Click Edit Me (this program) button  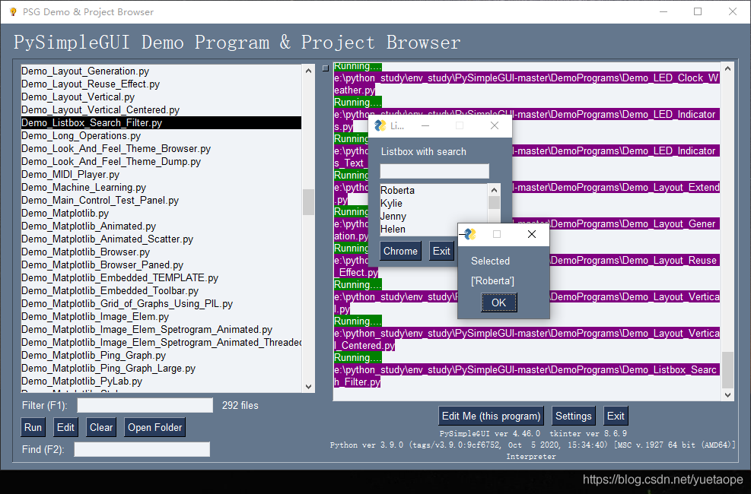491,416
